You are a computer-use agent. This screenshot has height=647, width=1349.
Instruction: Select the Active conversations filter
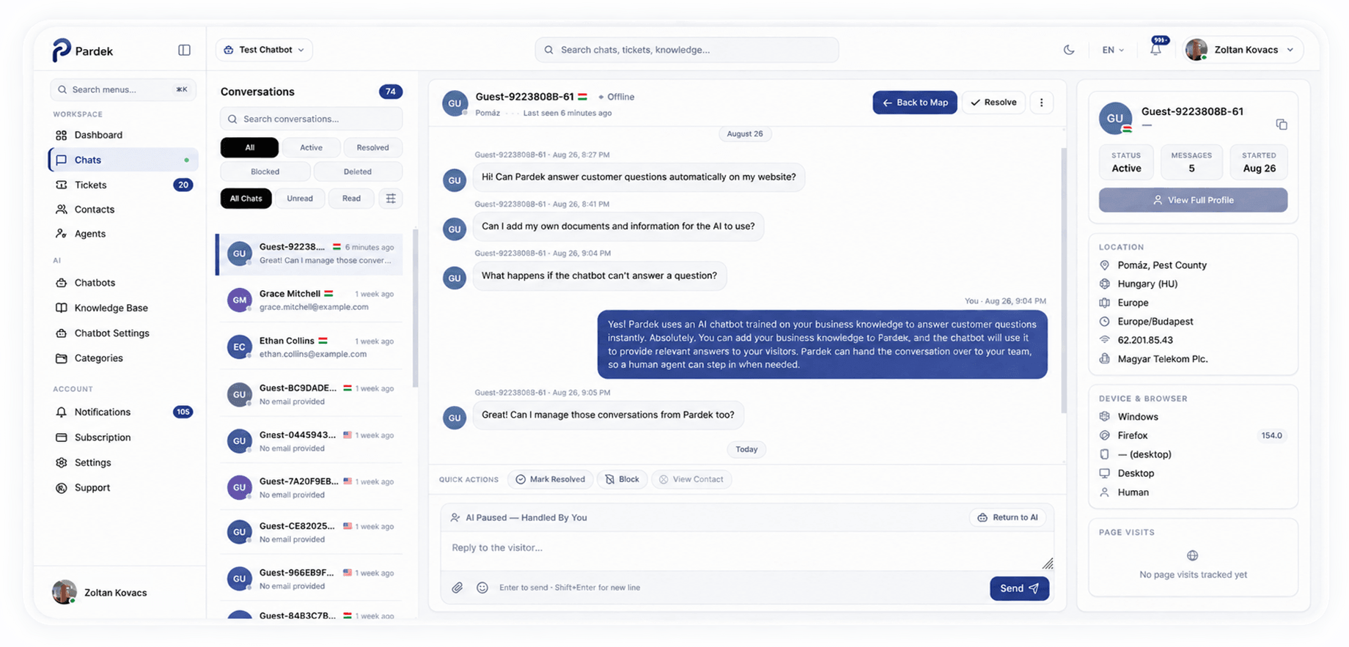click(x=311, y=147)
